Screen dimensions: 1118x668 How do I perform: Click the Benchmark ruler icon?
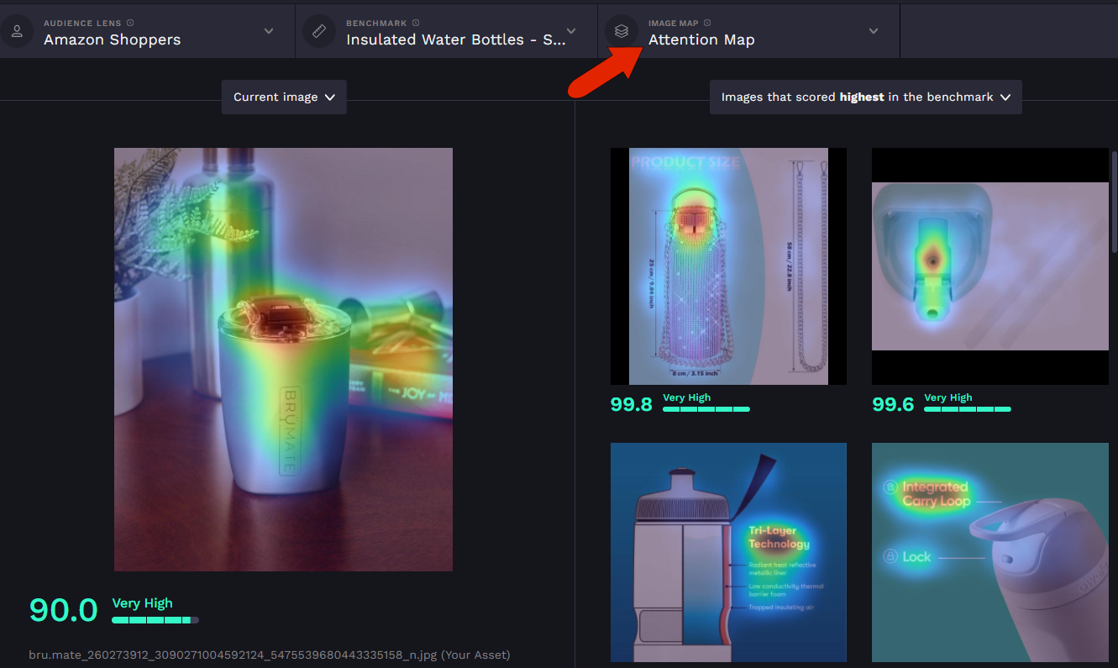click(319, 31)
